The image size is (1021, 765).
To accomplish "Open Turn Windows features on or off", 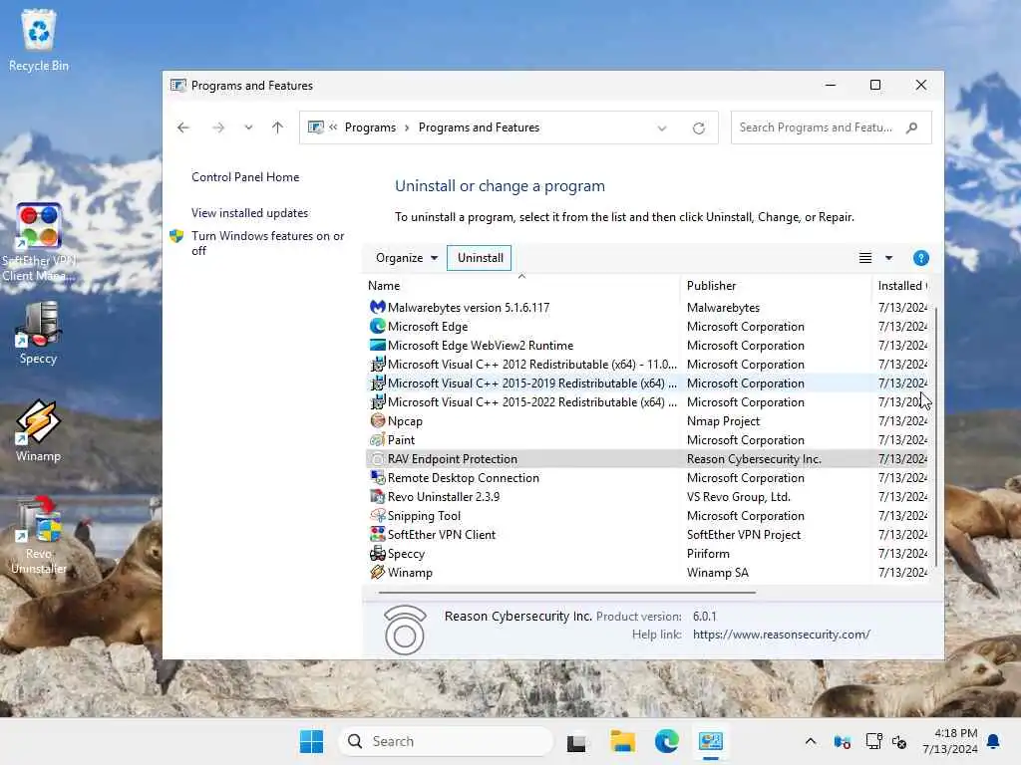I will [x=267, y=243].
